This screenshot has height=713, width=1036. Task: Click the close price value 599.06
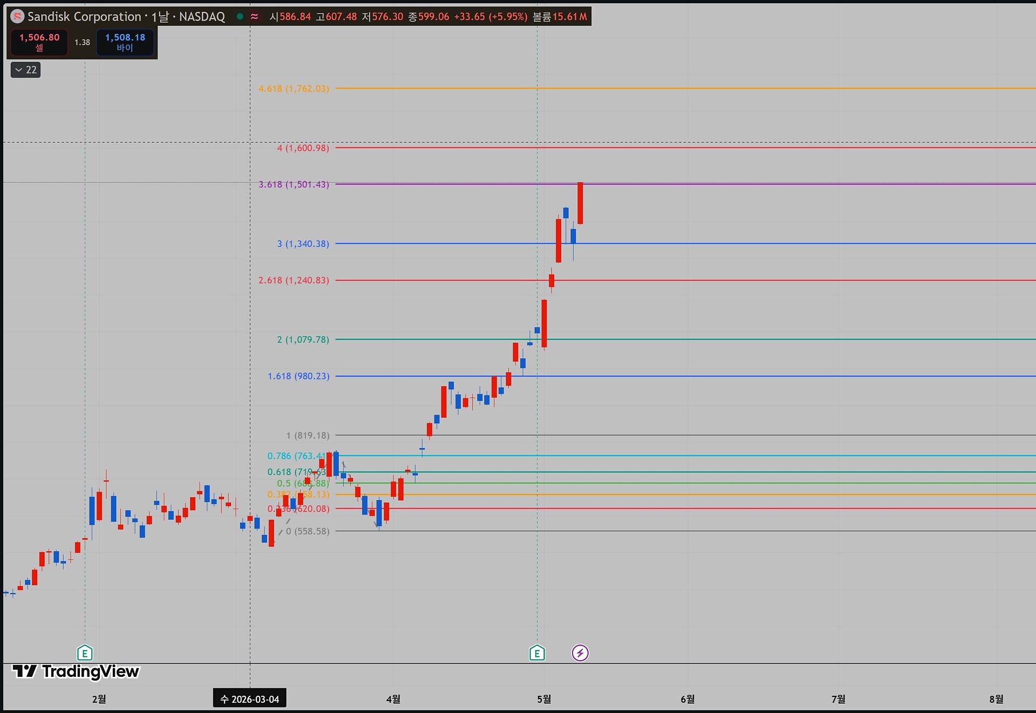[434, 17]
